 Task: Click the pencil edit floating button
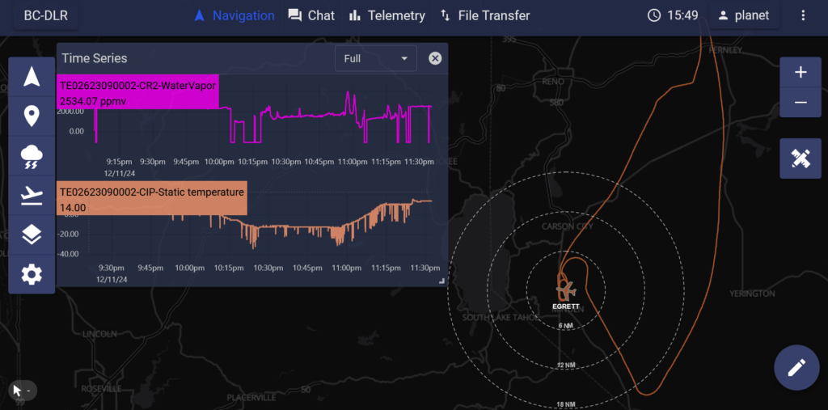click(x=796, y=367)
